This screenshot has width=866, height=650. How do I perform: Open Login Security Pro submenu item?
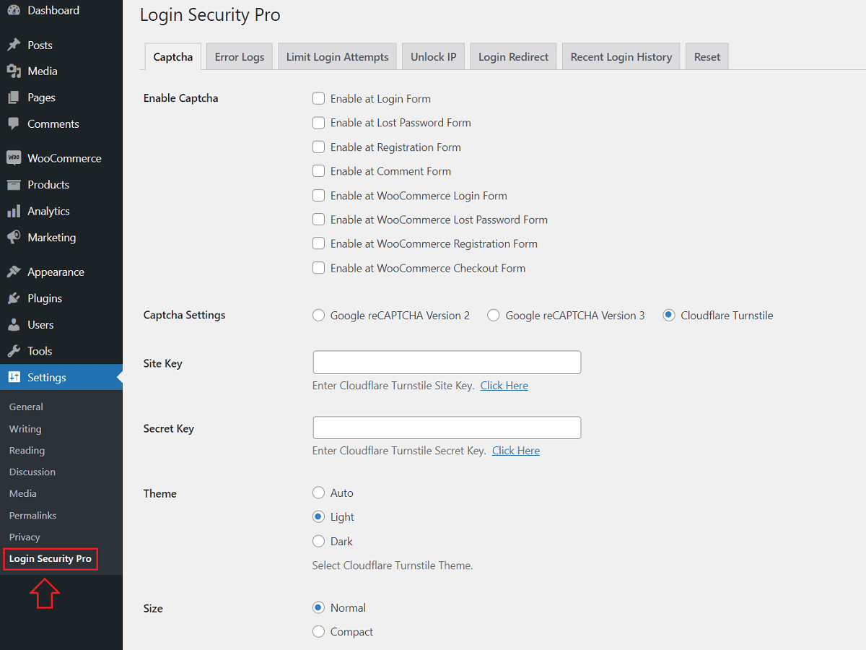[51, 558]
